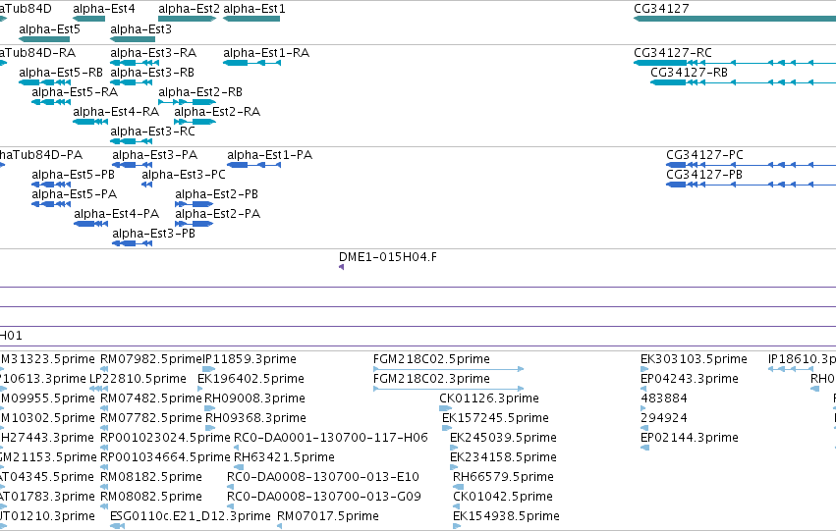
Task: Click the 294924 feature label
Action: point(664,418)
